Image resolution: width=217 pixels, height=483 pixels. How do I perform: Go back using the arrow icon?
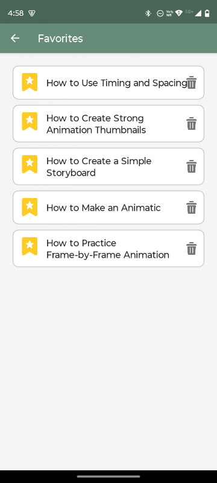[x=14, y=38]
